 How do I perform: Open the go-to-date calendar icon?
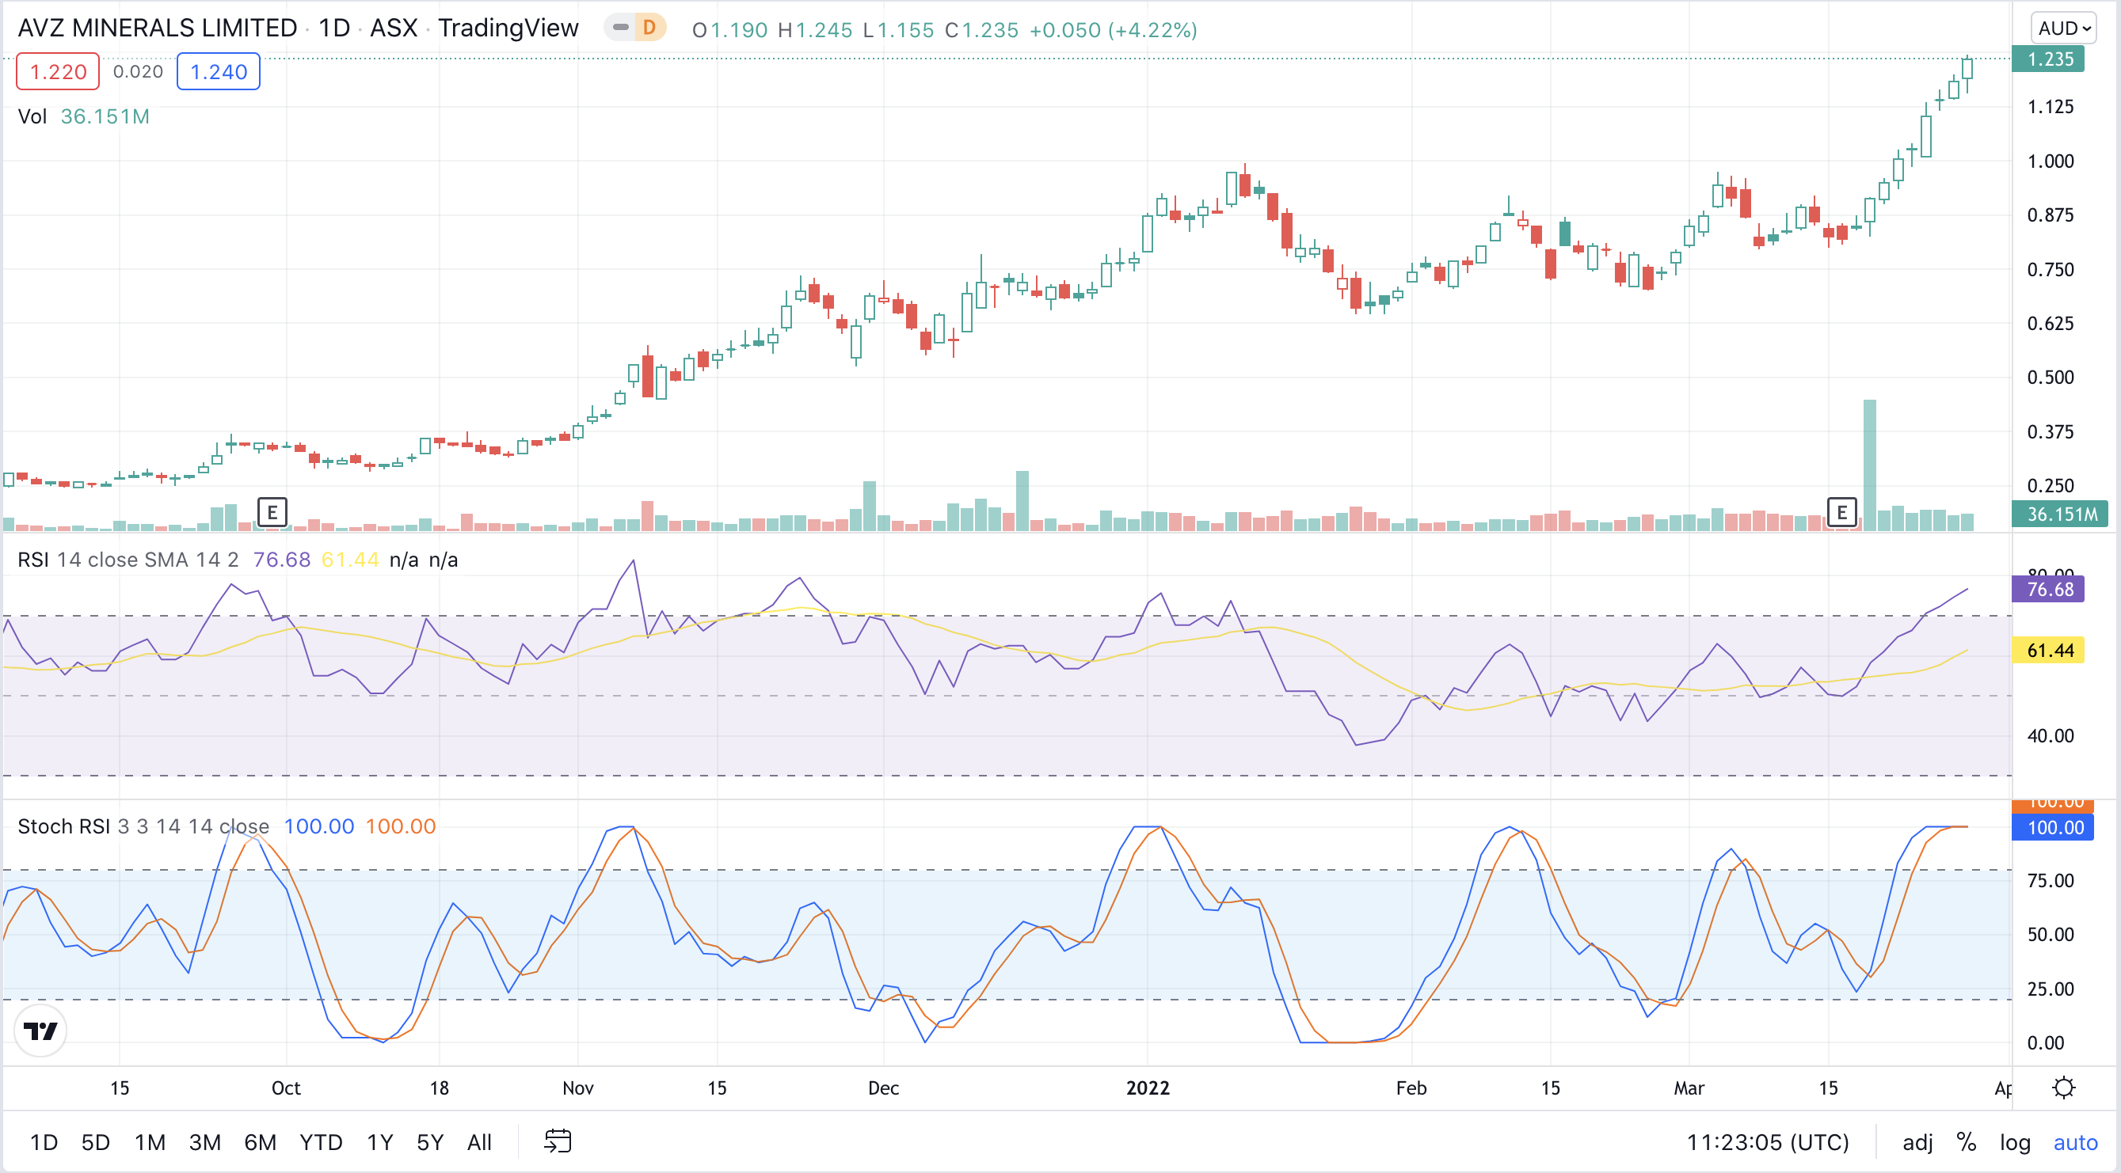click(x=558, y=1141)
